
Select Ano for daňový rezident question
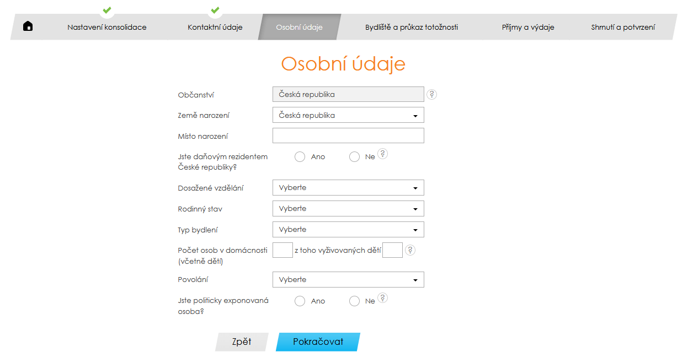[300, 156]
